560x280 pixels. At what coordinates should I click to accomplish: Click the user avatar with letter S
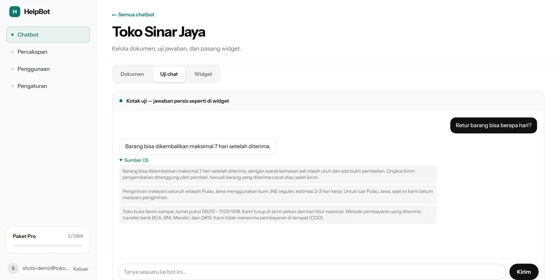click(x=13, y=268)
